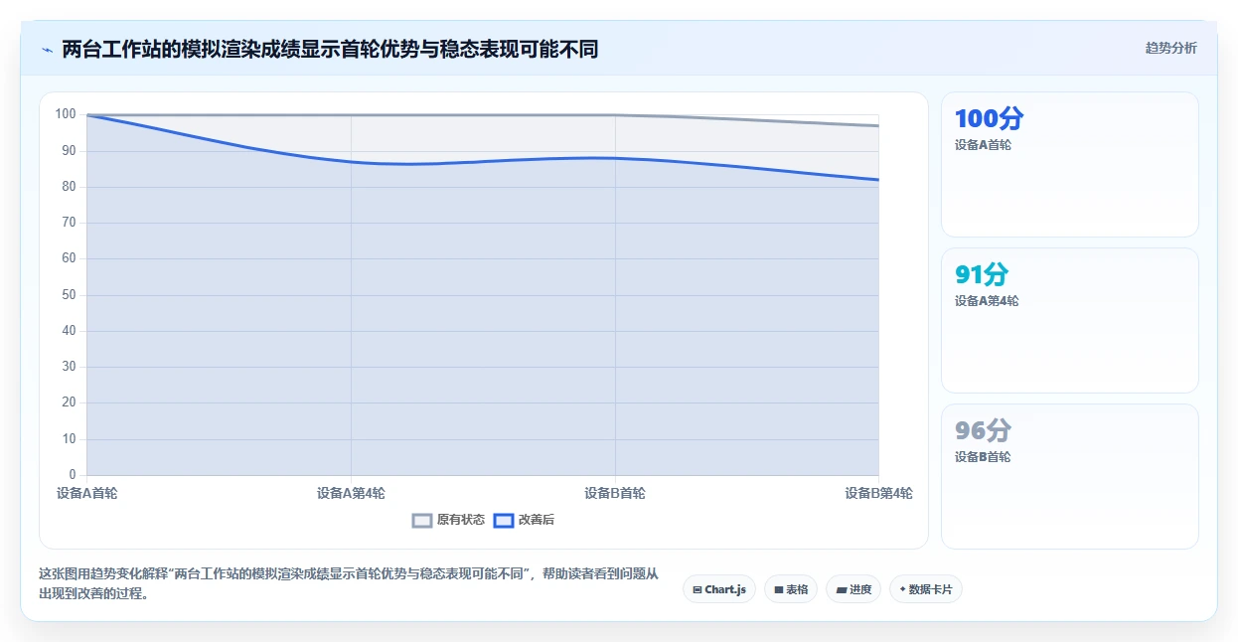Viewport: 1238px width, 642px height.
Task: Click the 100分 score value
Action: (x=989, y=119)
